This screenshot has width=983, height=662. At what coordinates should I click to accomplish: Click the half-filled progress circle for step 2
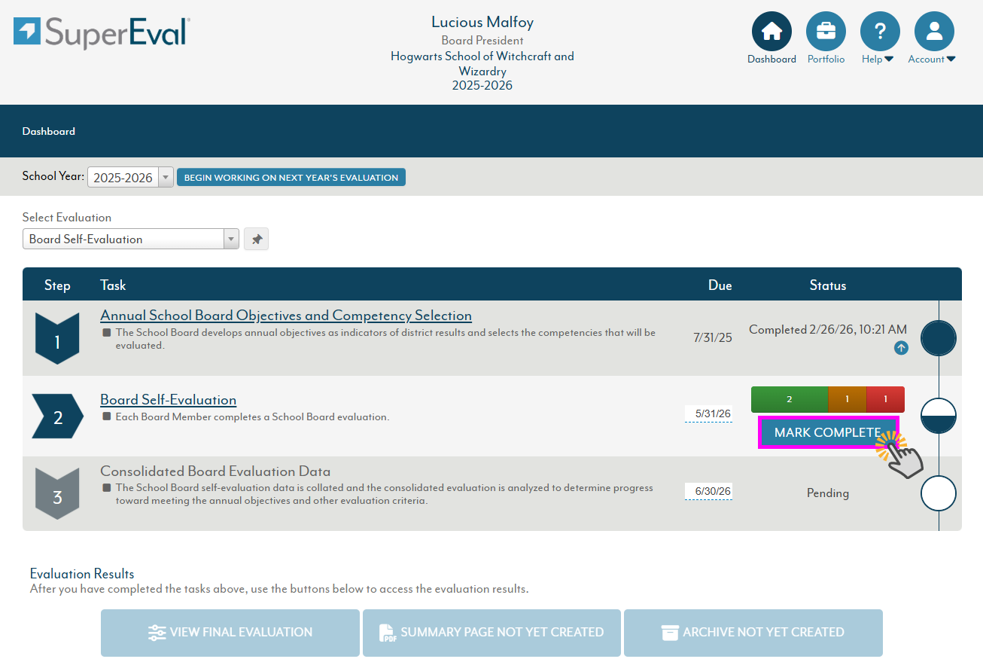(x=939, y=416)
